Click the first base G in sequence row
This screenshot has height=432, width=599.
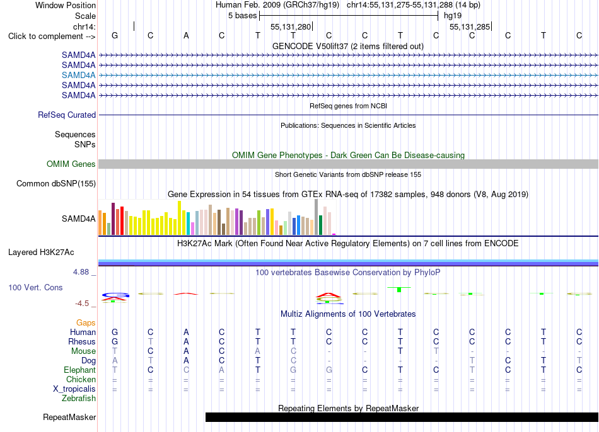click(115, 35)
